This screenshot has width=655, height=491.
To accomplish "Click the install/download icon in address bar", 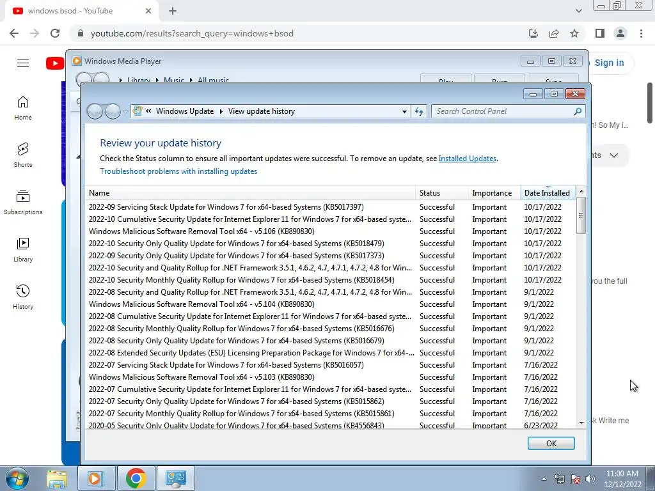I will pos(533,33).
